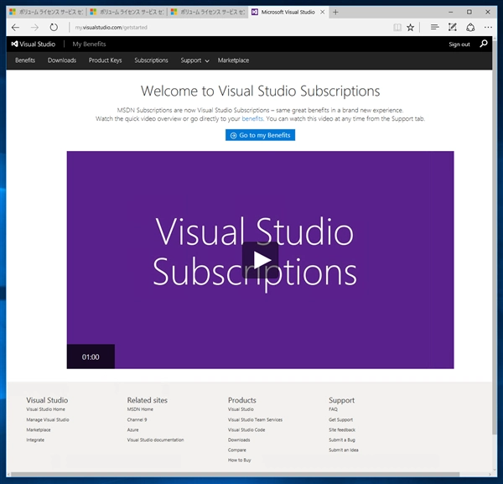The width and height of the screenshot is (503, 484).
Task: Open the Downloads footer link
Action: (x=239, y=440)
